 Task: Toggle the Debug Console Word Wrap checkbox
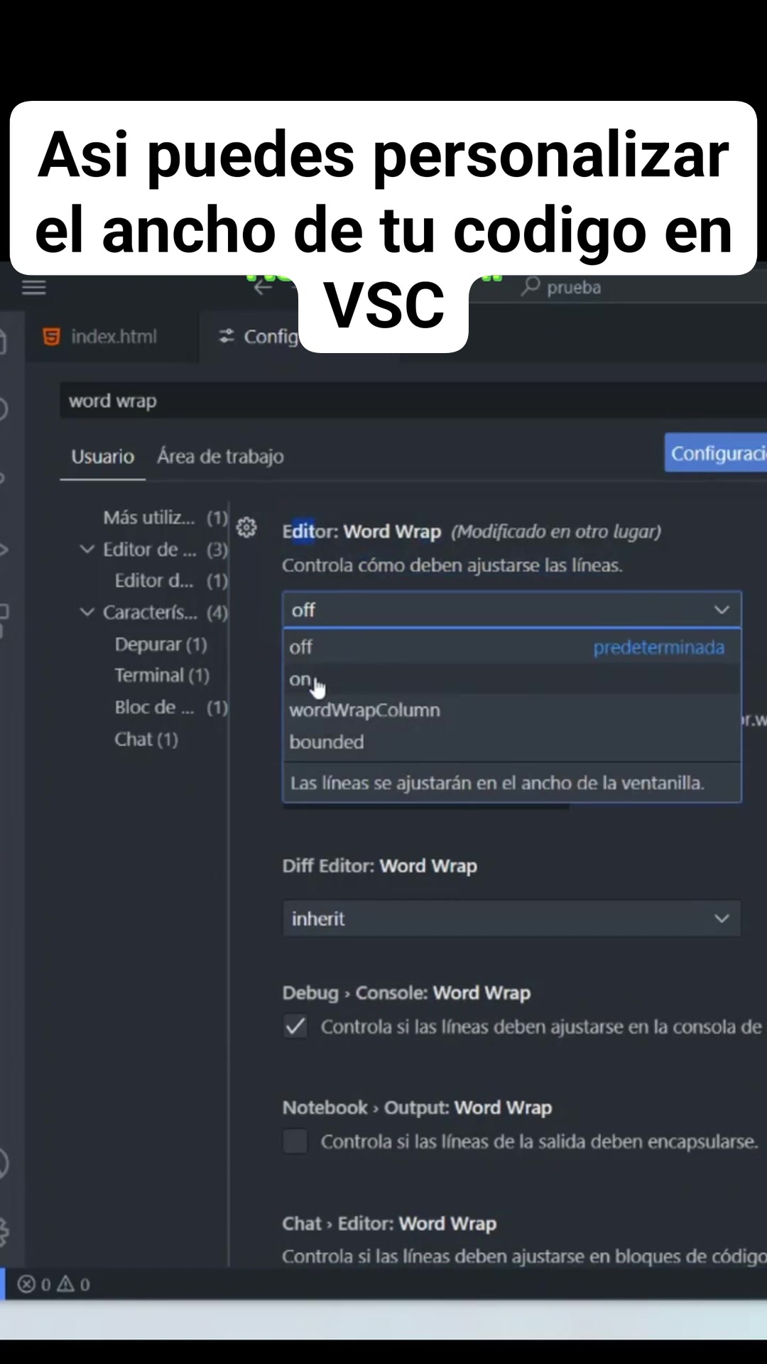point(295,1027)
